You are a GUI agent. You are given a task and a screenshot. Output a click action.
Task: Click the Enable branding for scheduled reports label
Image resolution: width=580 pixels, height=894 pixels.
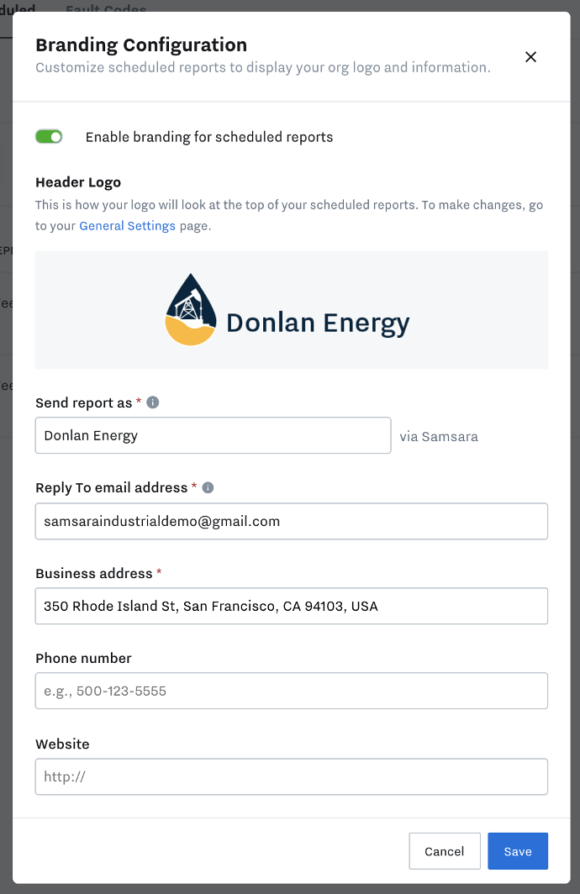pos(209,137)
